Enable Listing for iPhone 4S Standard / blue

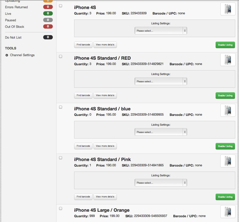225,146
